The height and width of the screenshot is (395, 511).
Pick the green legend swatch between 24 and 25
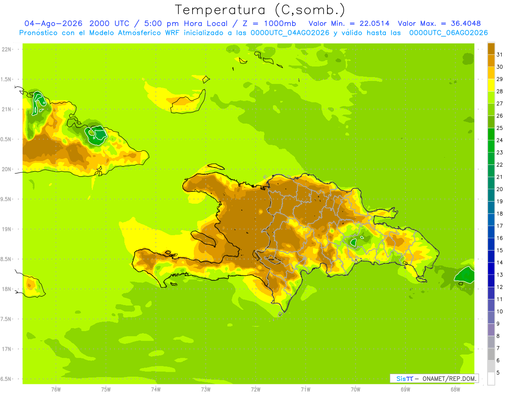491,134
